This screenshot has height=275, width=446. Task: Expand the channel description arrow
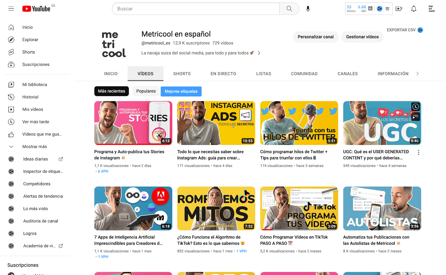point(259,53)
